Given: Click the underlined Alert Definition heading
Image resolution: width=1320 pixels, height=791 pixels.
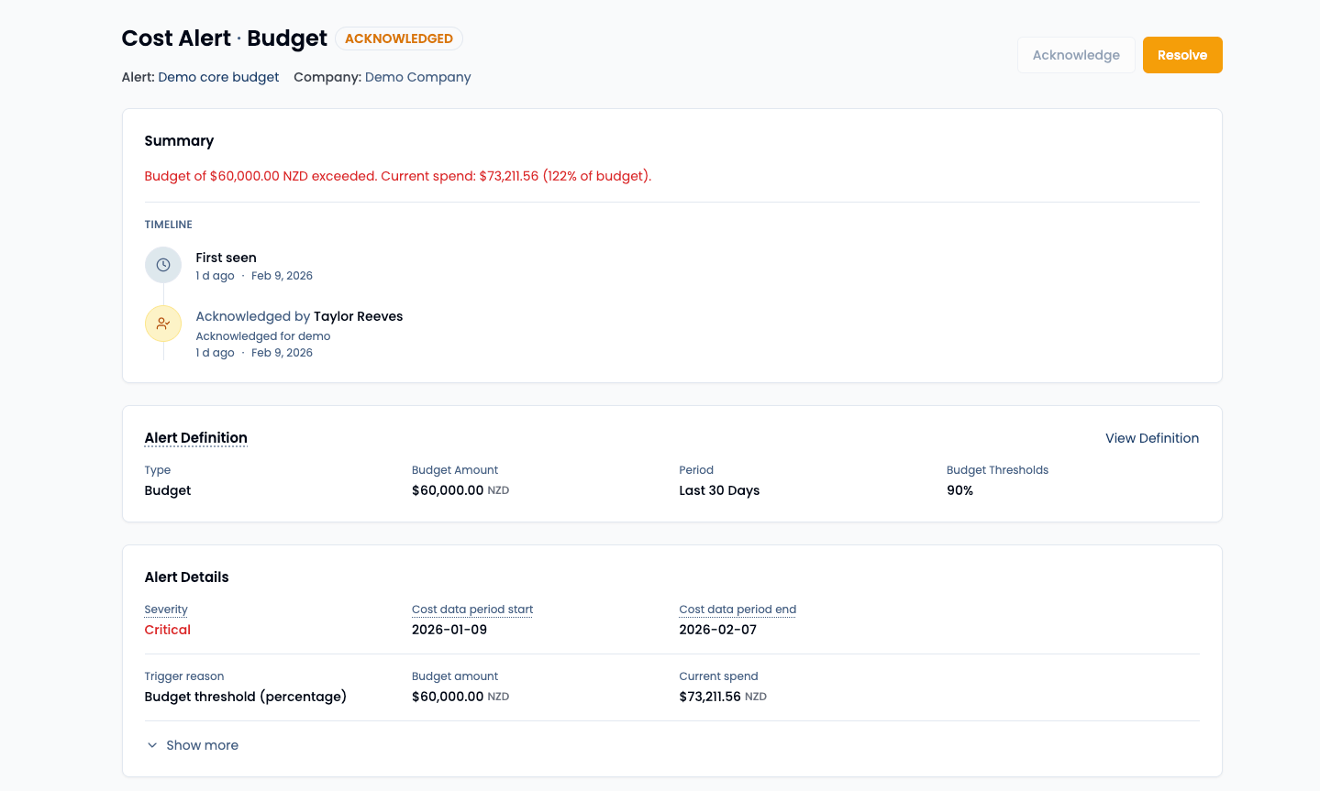Looking at the screenshot, I should click(x=195, y=437).
